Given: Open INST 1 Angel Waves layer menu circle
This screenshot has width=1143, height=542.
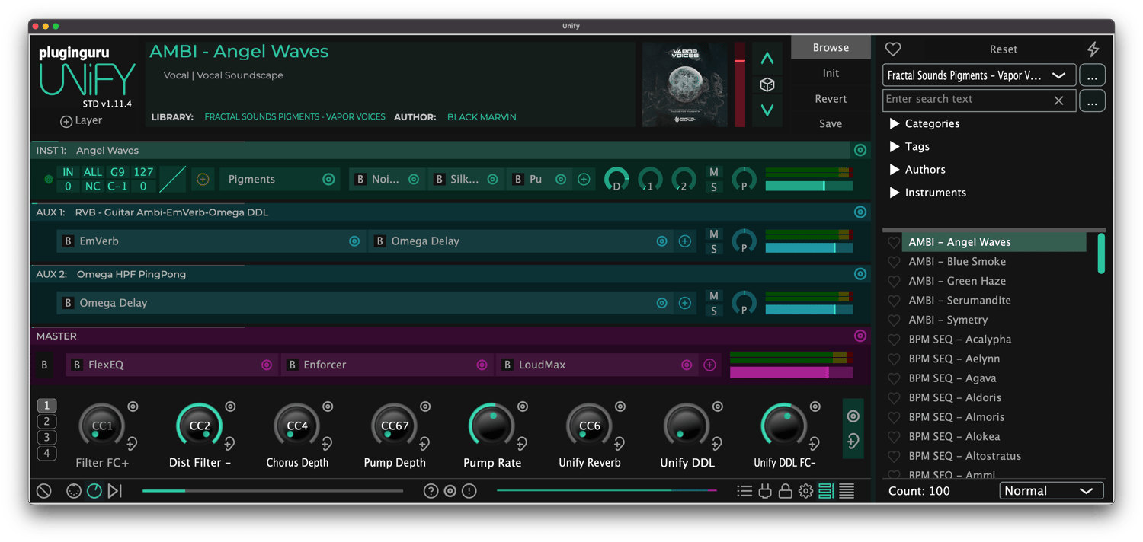Looking at the screenshot, I should (860, 151).
